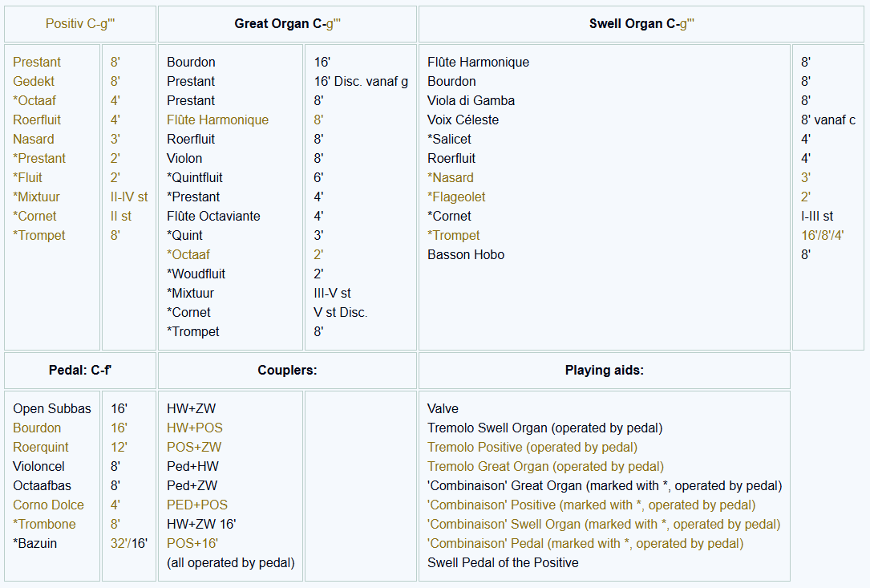Viewport: 870px width, 588px height.
Task: Click the Tremolo Great Organ link
Action: pos(545,466)
